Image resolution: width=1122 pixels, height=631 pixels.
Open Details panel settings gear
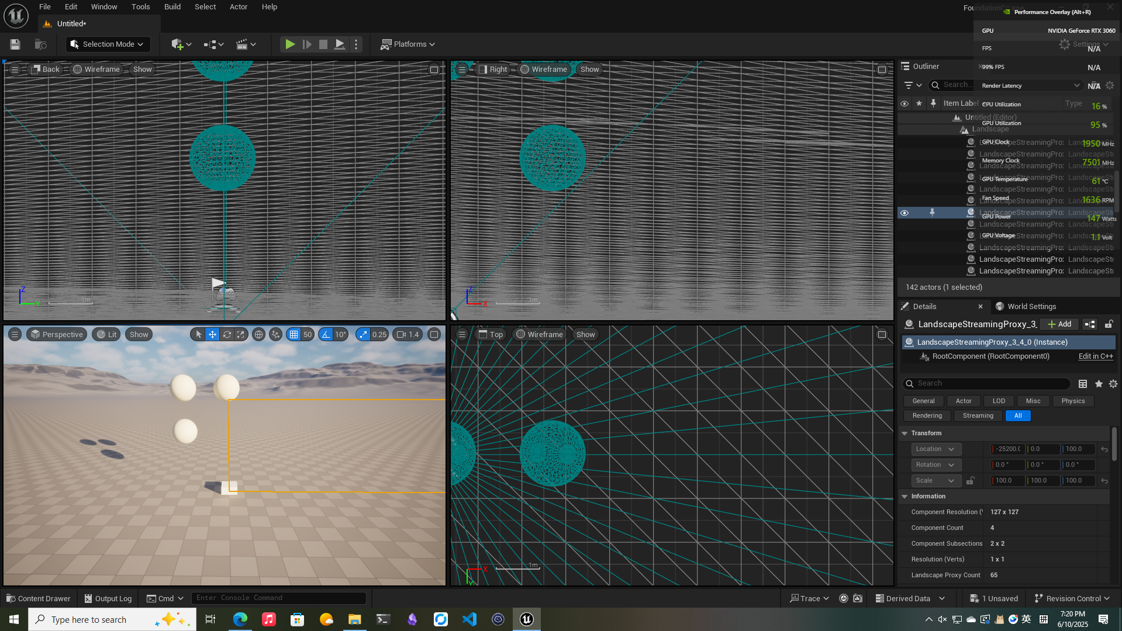[x=1113, y=384]
